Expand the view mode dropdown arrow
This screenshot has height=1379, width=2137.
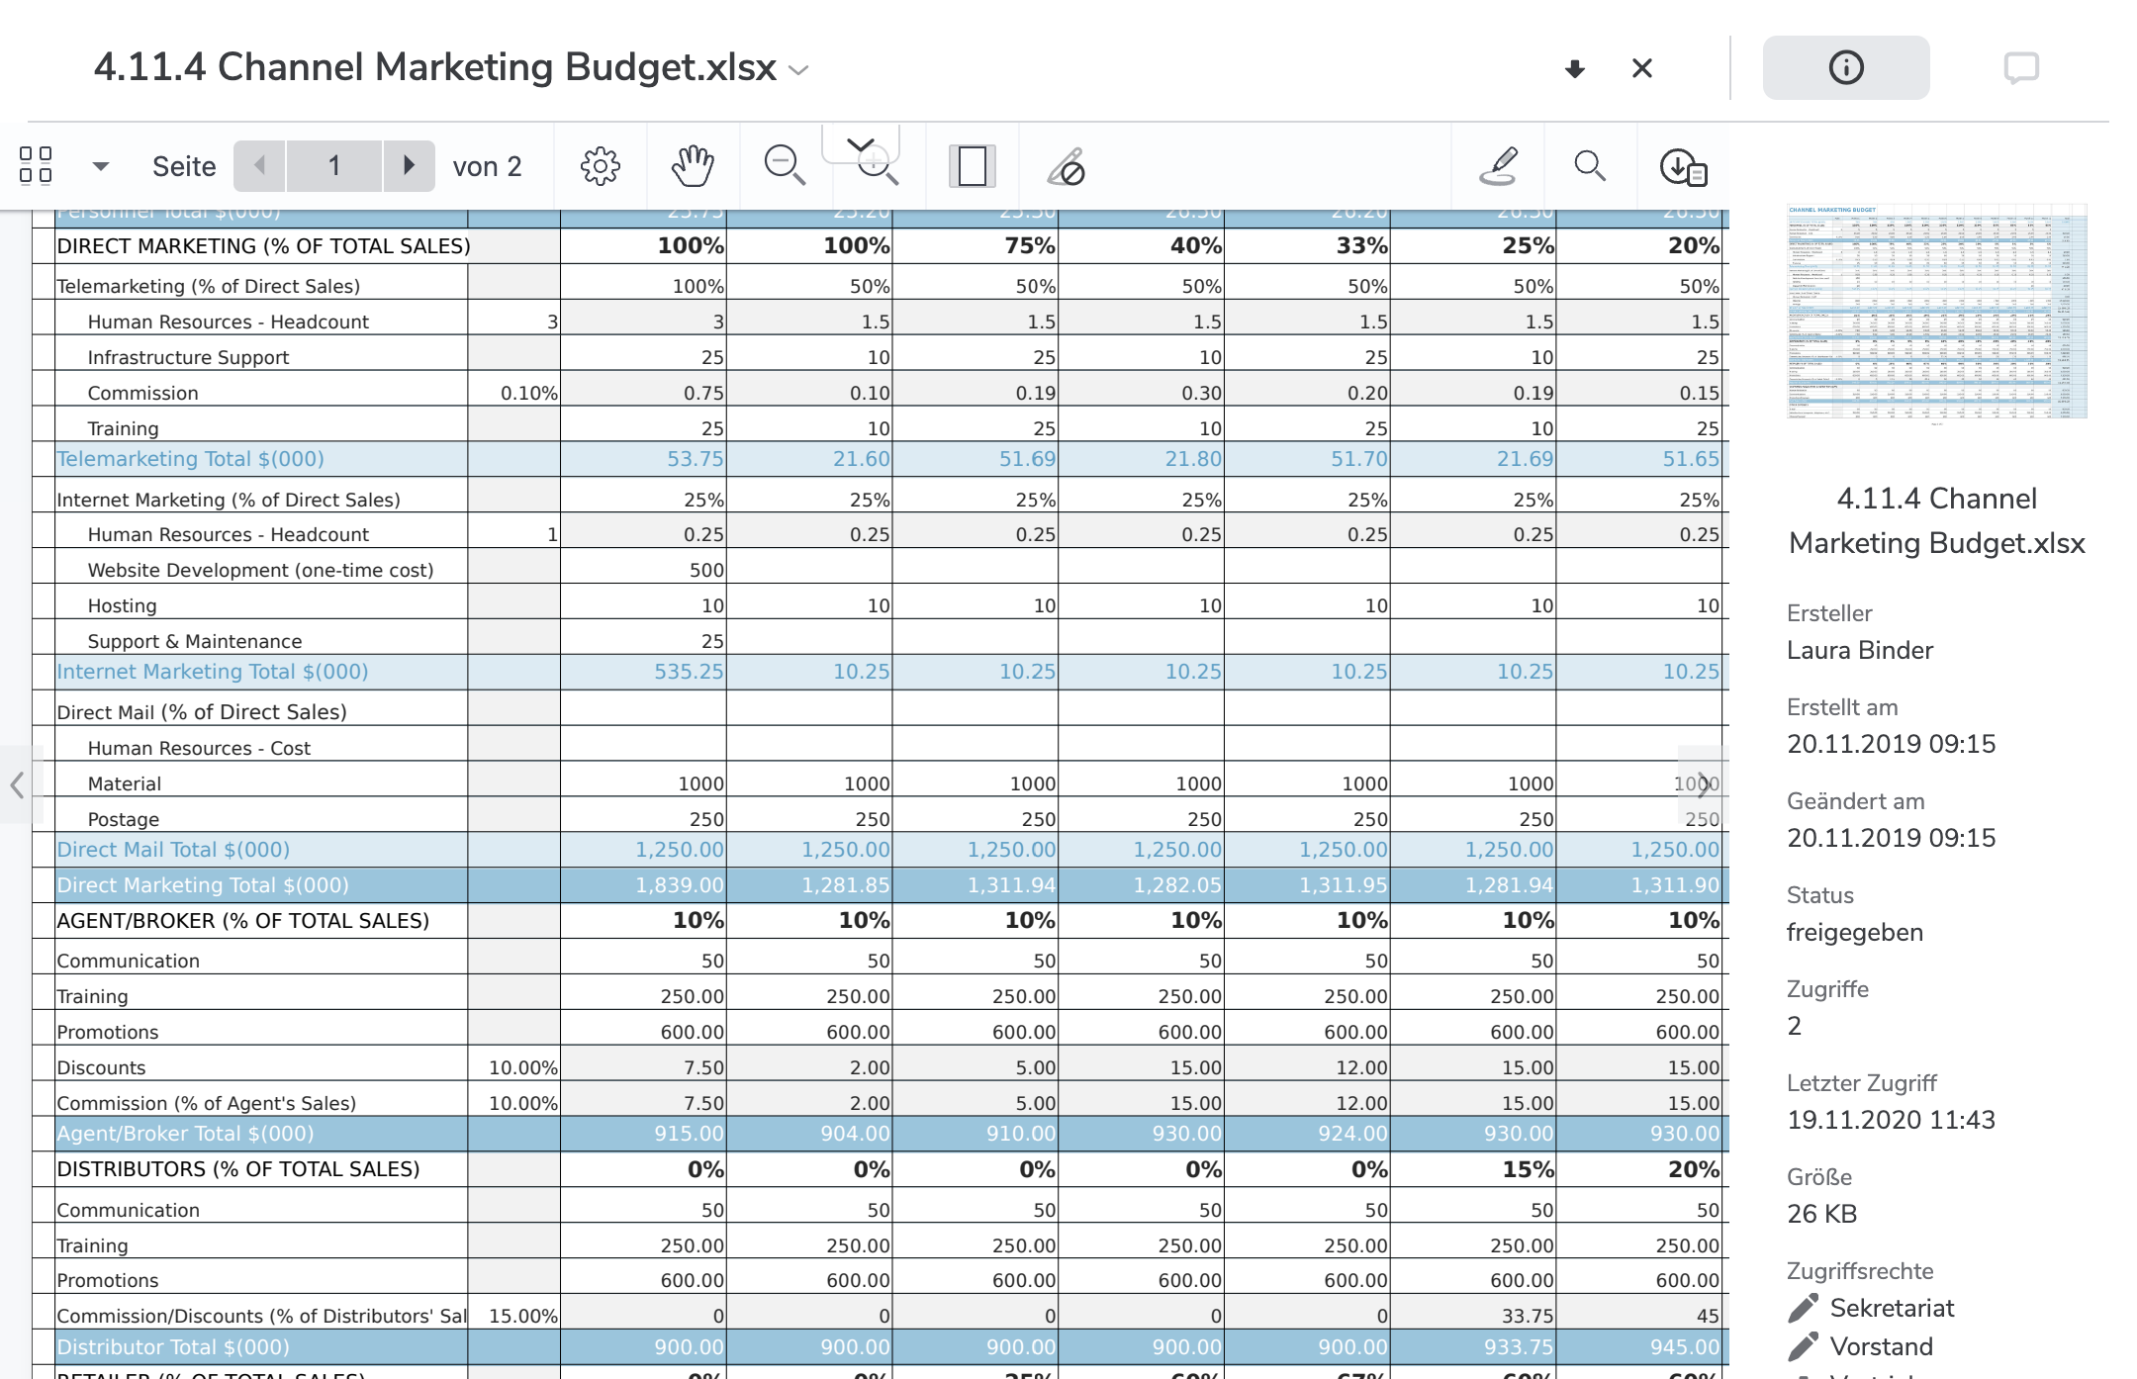(100, 166)
